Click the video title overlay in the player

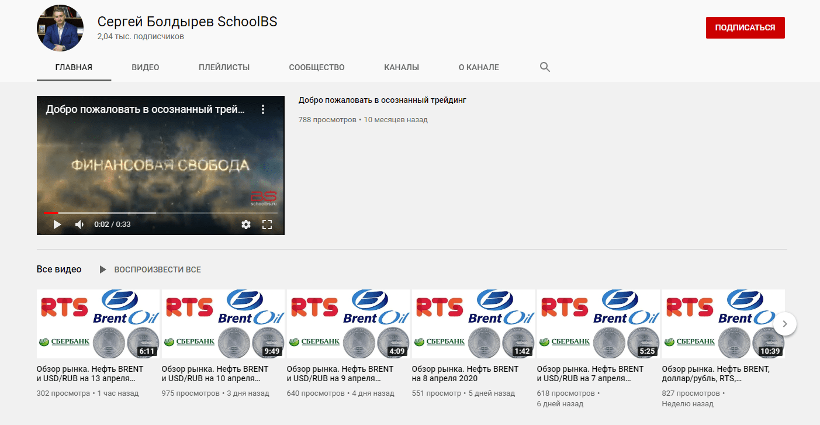[146, 109]
